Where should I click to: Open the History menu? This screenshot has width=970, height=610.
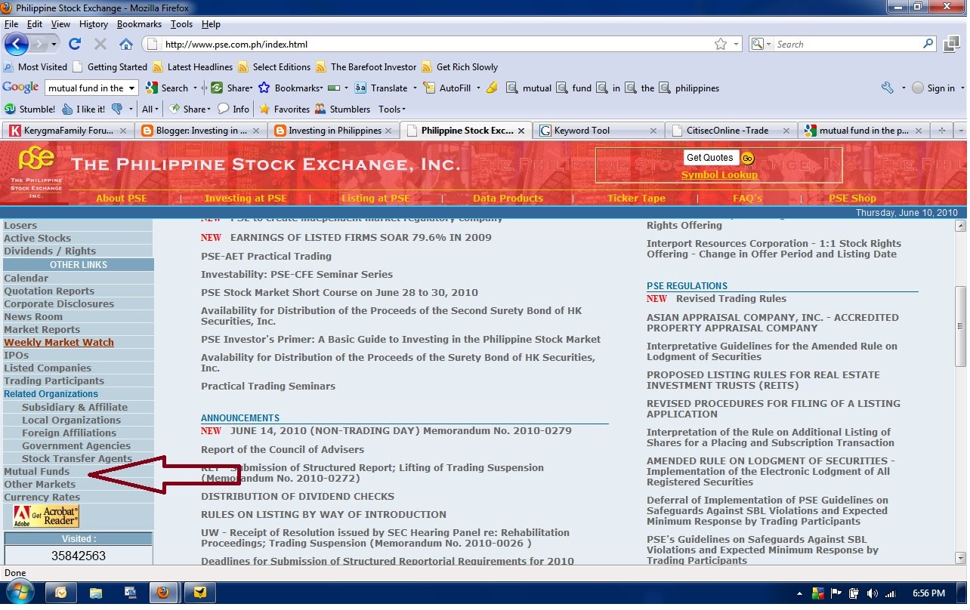94,24
